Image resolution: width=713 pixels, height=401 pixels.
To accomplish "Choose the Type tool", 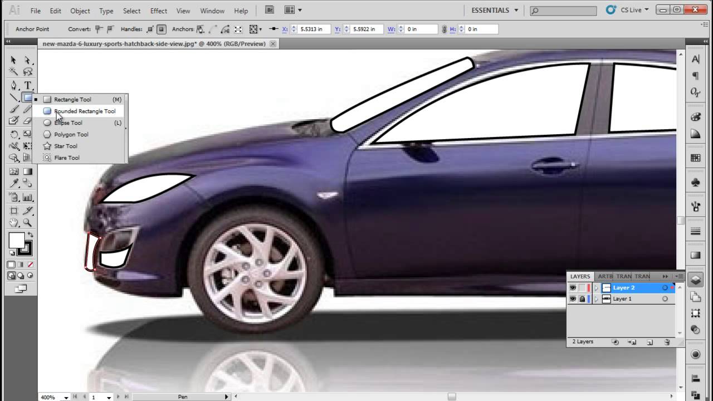I will 27,85.
